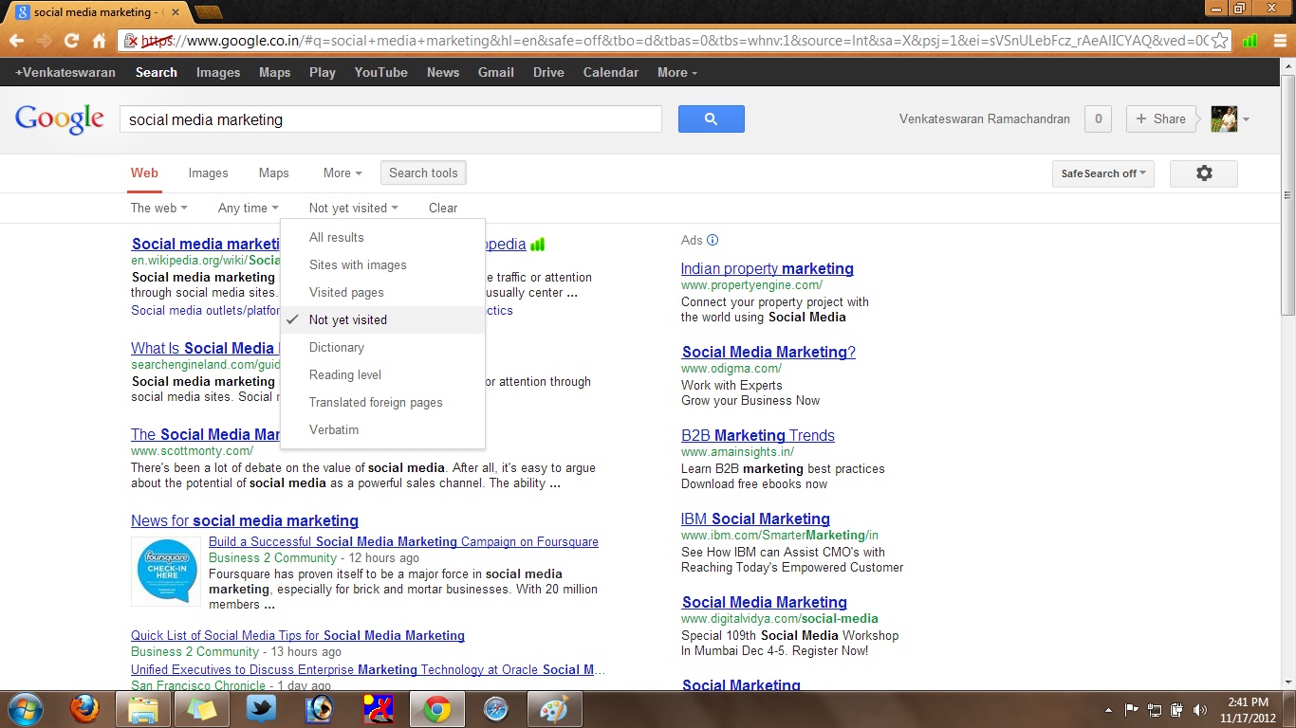Select the Web search tab
This screenshot has height=728, width=1296.
(144, 173)
